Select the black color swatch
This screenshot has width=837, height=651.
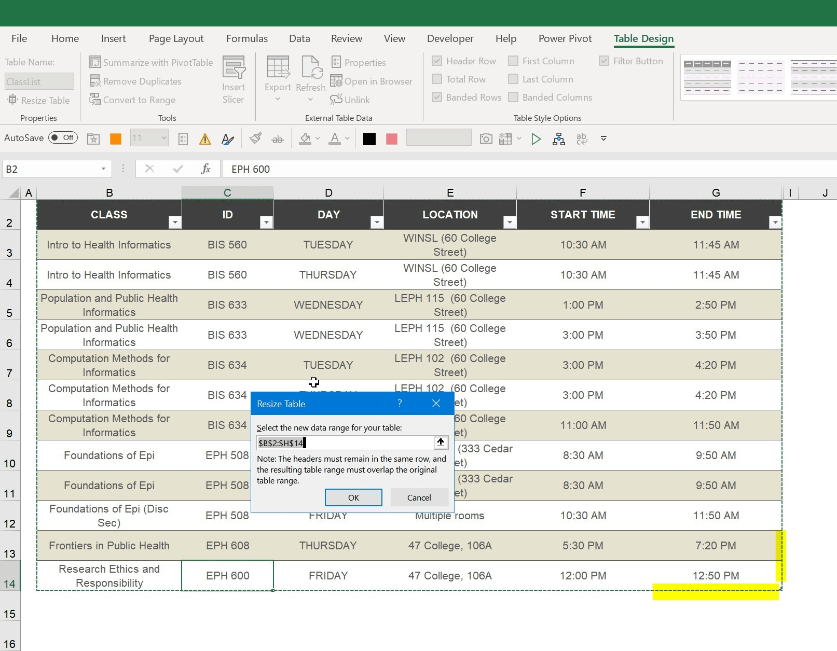(x=369, y=138)
